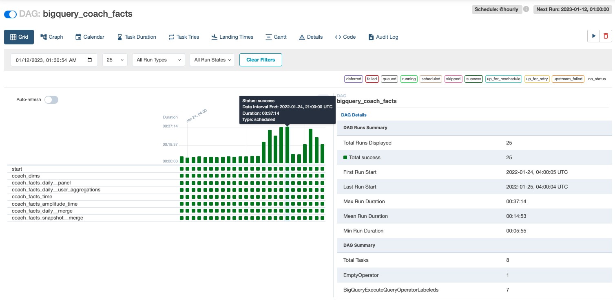This screenshot has width=615, height=305.
Task: Click the up_for_reschedule status legend
Action: pyautogui.click(x=504, y=79)
